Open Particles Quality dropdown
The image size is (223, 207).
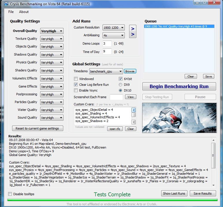52,102
